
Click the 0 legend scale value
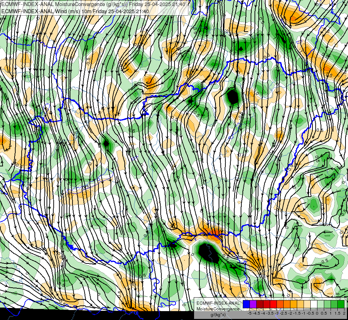pyautogui.click(x=317, y=313)
